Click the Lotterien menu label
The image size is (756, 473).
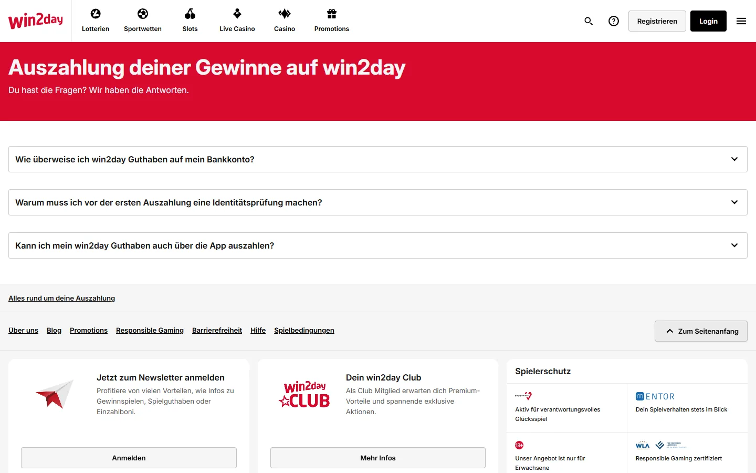pos(96,29)
